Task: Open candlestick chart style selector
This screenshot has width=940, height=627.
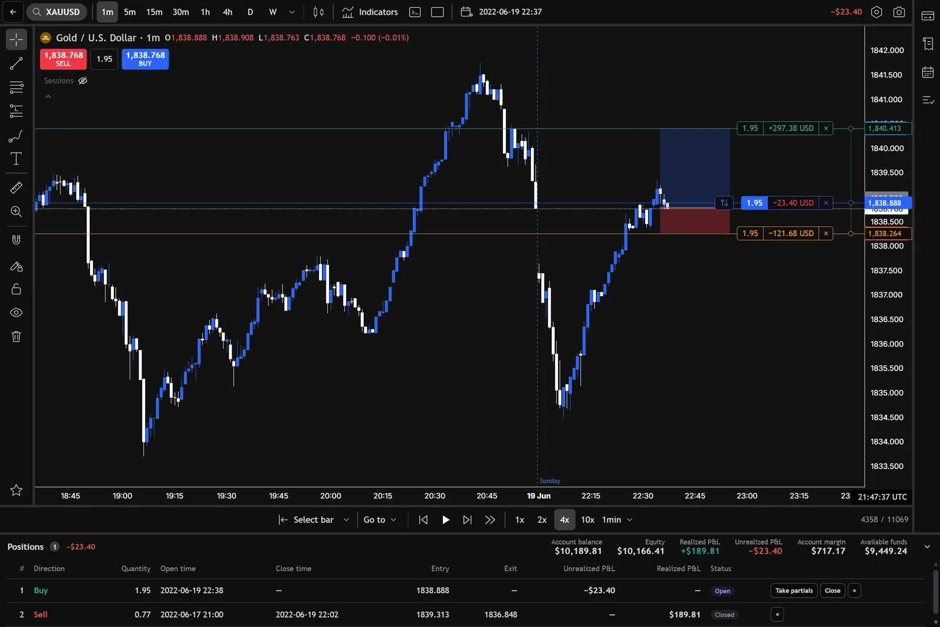Action: (x=318, y=12)
